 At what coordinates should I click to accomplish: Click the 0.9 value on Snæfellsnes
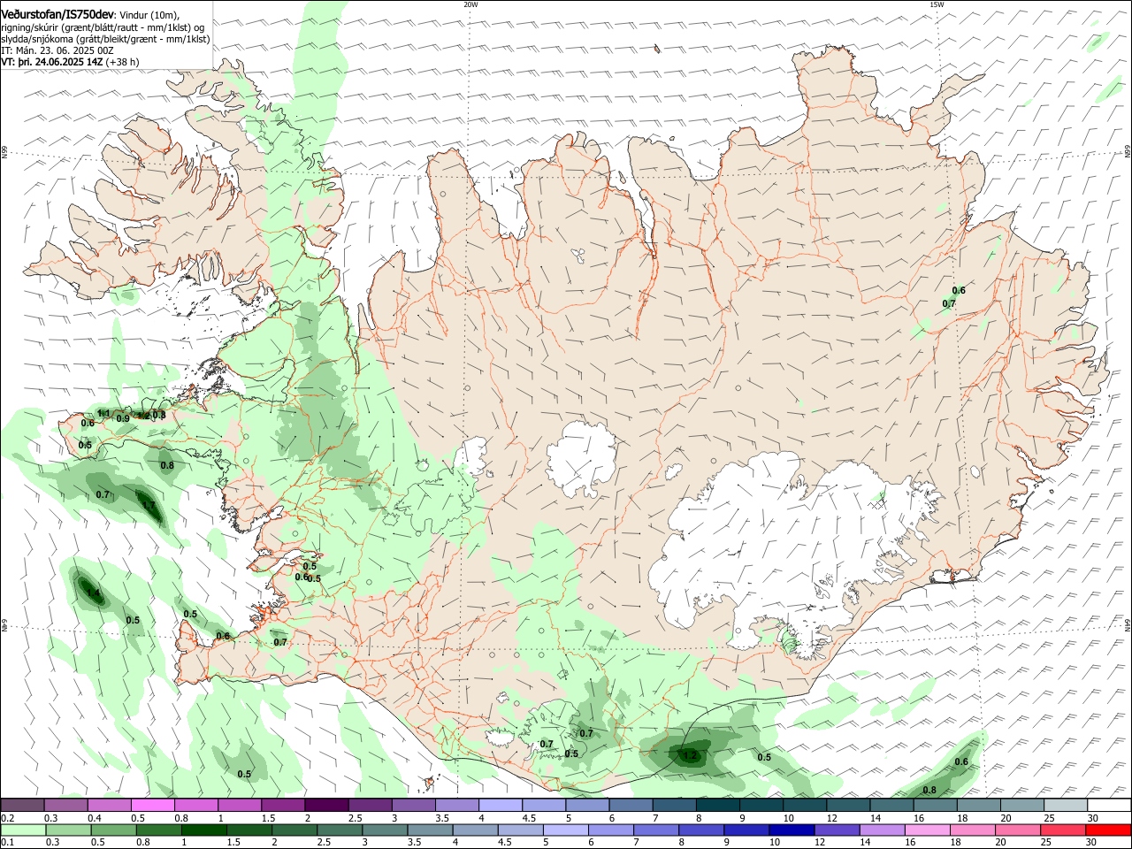123,418
